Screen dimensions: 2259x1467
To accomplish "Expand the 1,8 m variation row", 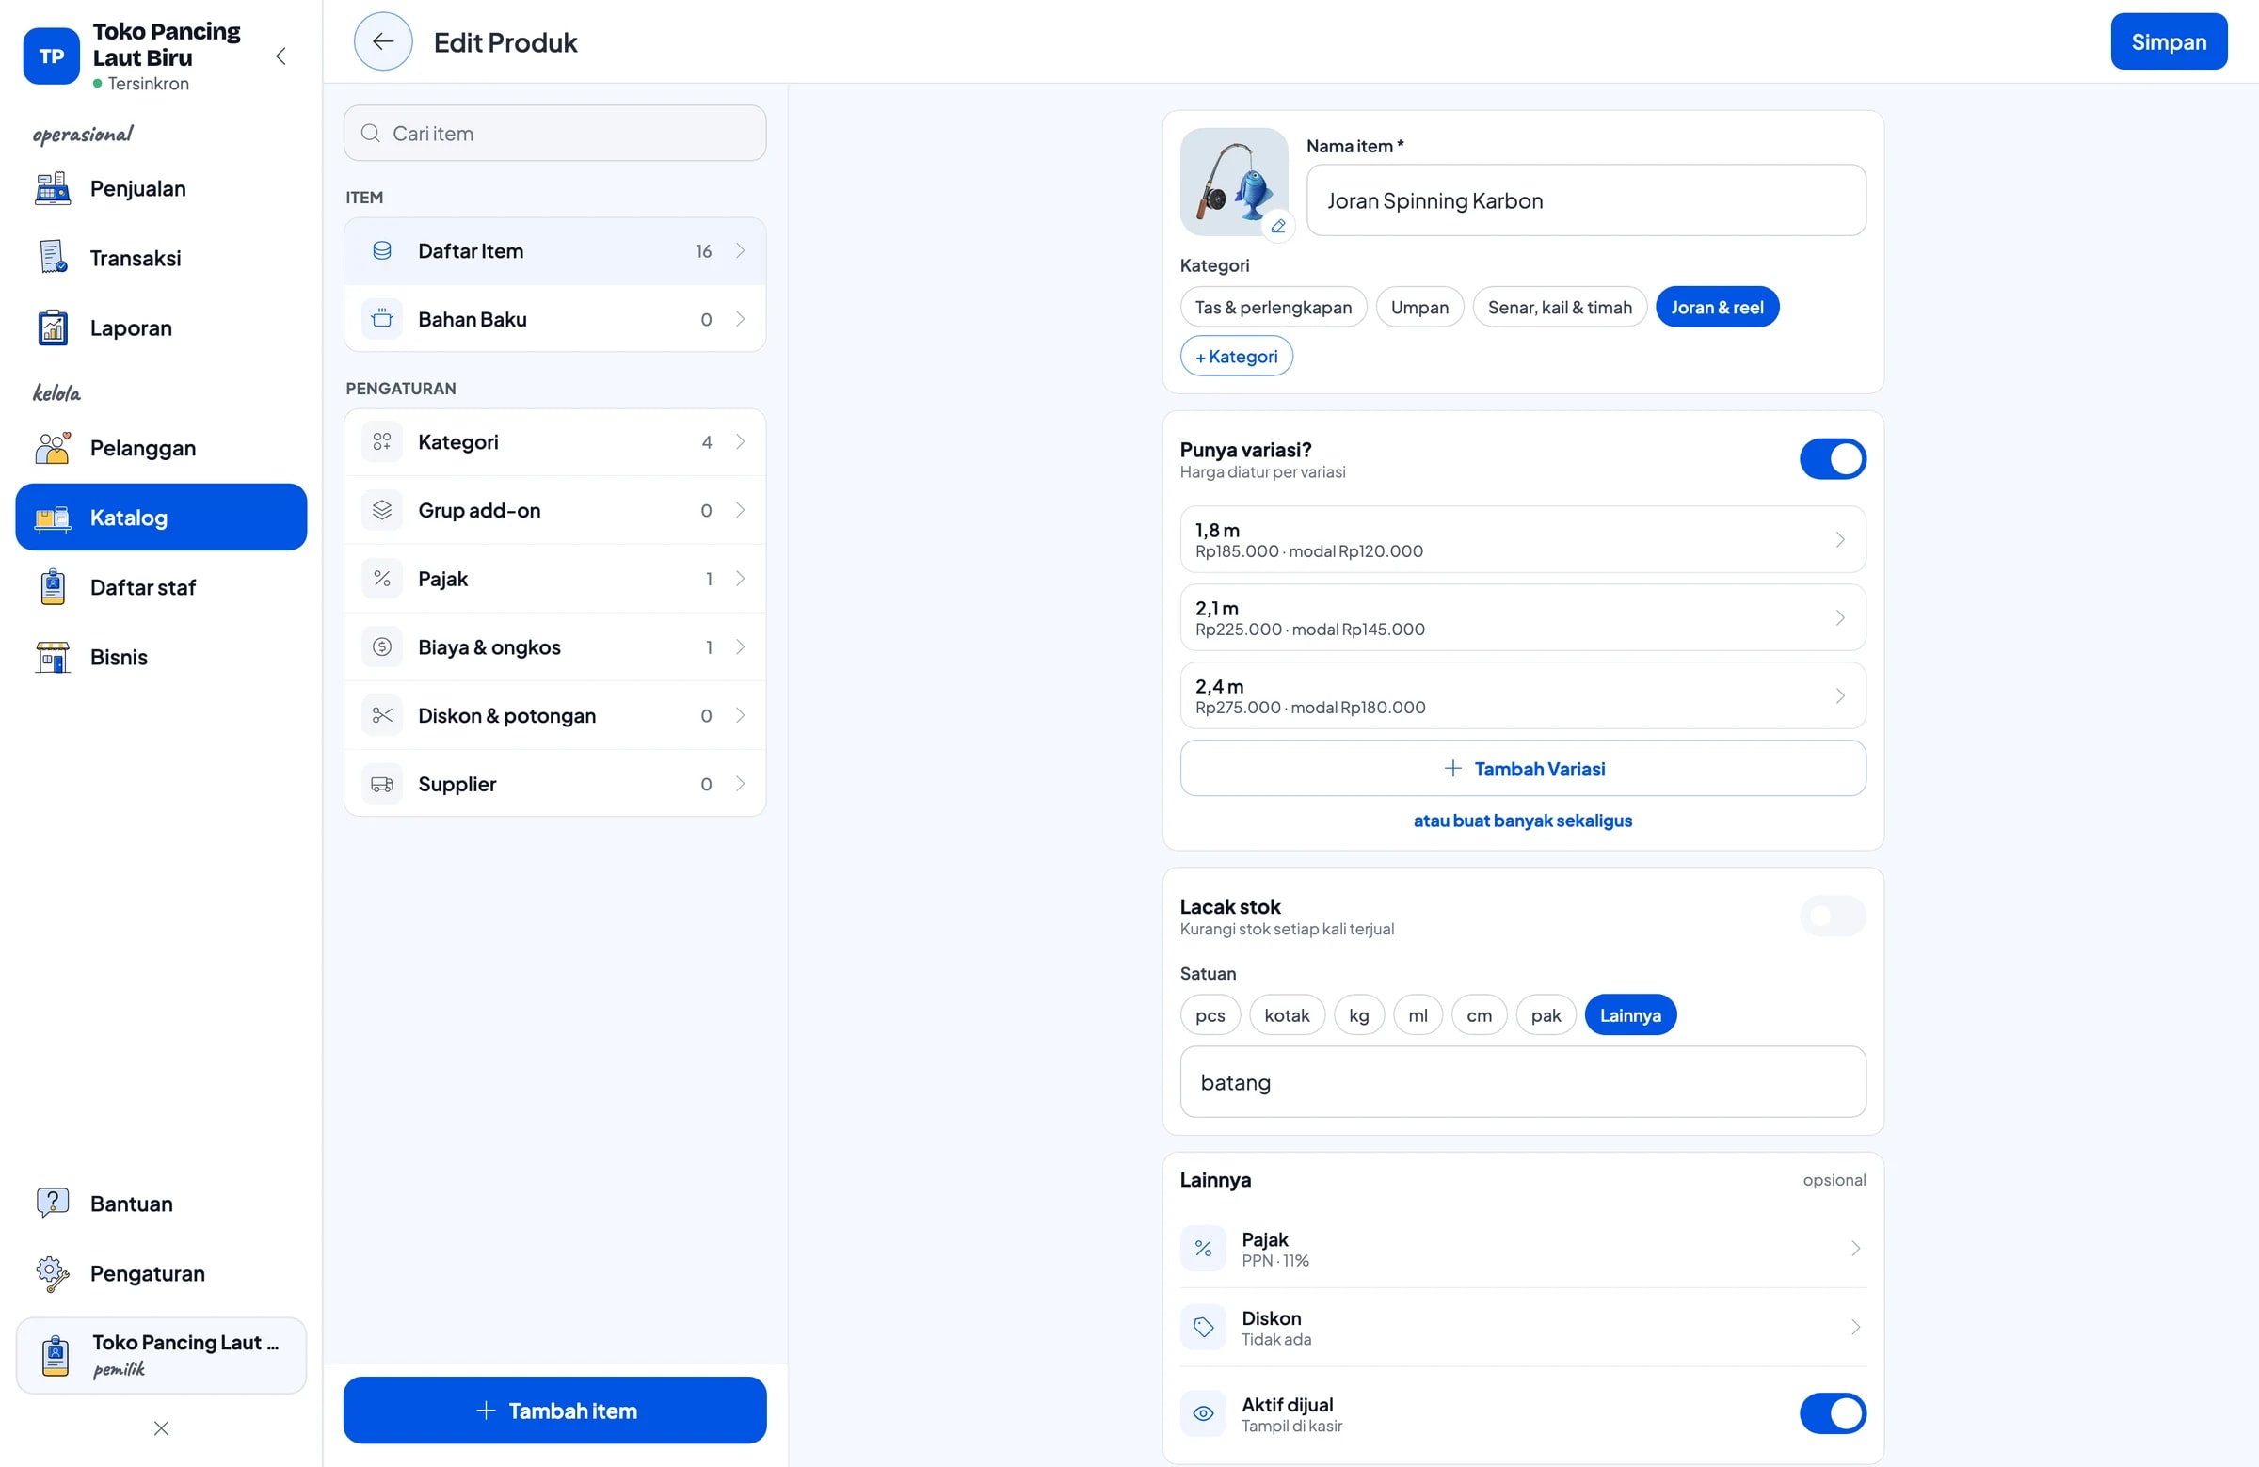I will point(1522,540).
